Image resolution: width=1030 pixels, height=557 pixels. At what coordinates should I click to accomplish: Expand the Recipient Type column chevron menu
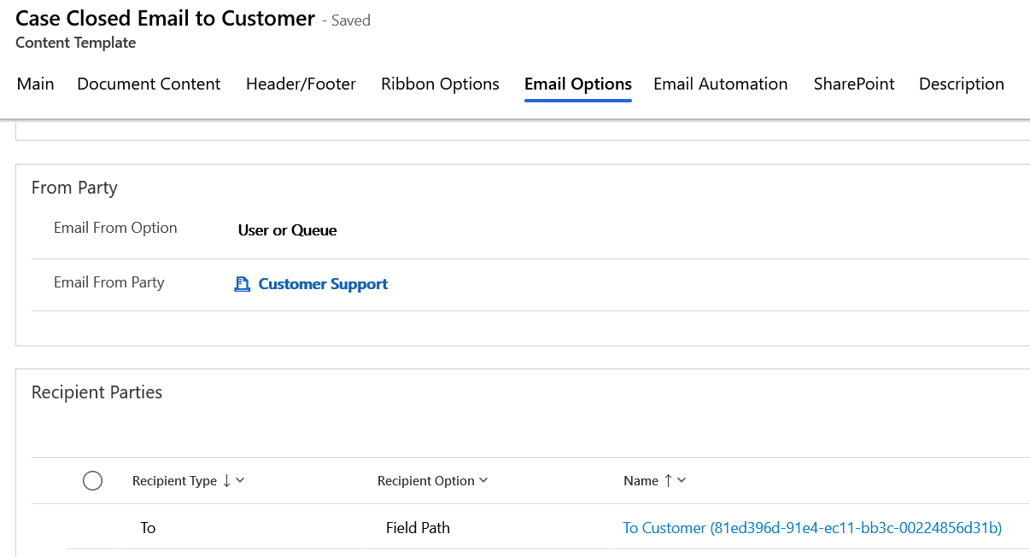click(x=240, y=481)
